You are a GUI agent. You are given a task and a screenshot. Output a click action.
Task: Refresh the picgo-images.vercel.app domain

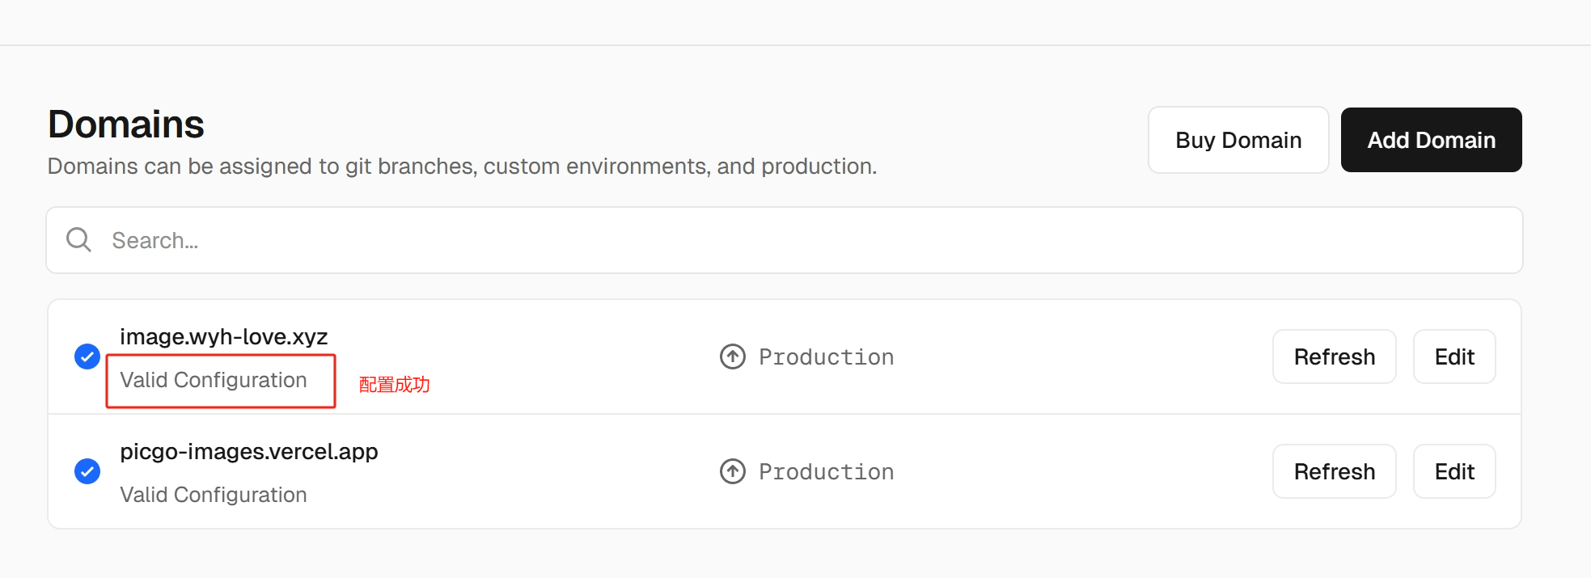pyautogui.click(x=1334, y=471)
